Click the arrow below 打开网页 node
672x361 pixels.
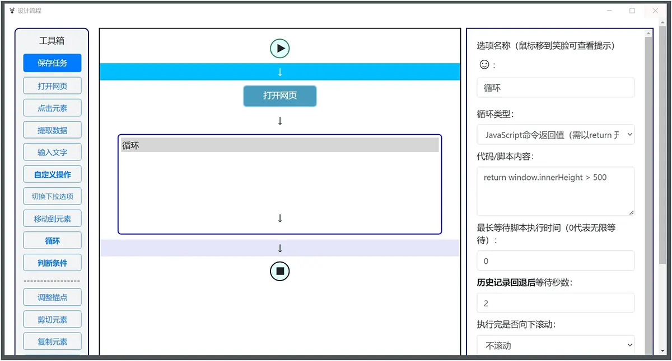coord(279,121)
